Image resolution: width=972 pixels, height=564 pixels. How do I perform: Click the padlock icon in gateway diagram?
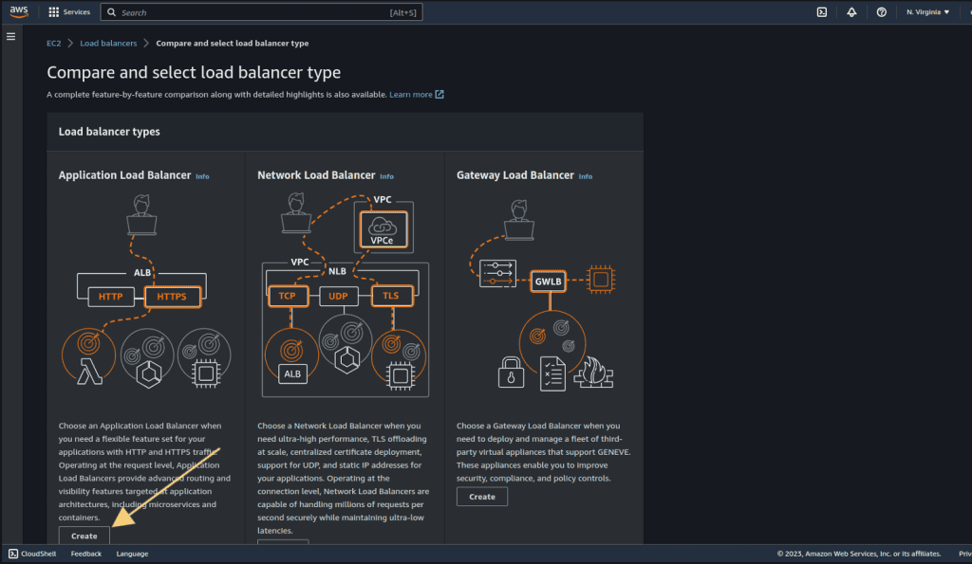(x=511, y=373)
